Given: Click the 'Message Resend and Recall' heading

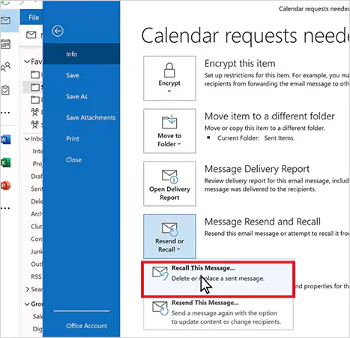Looking at the screenshot, I should coord(262,222).
